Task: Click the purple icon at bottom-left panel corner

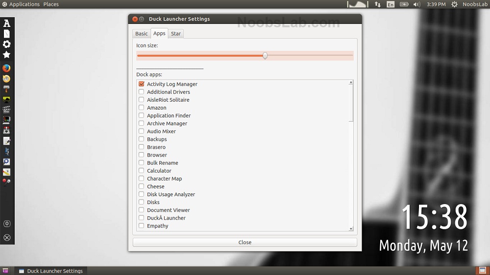Action: [x=5, y=271]
